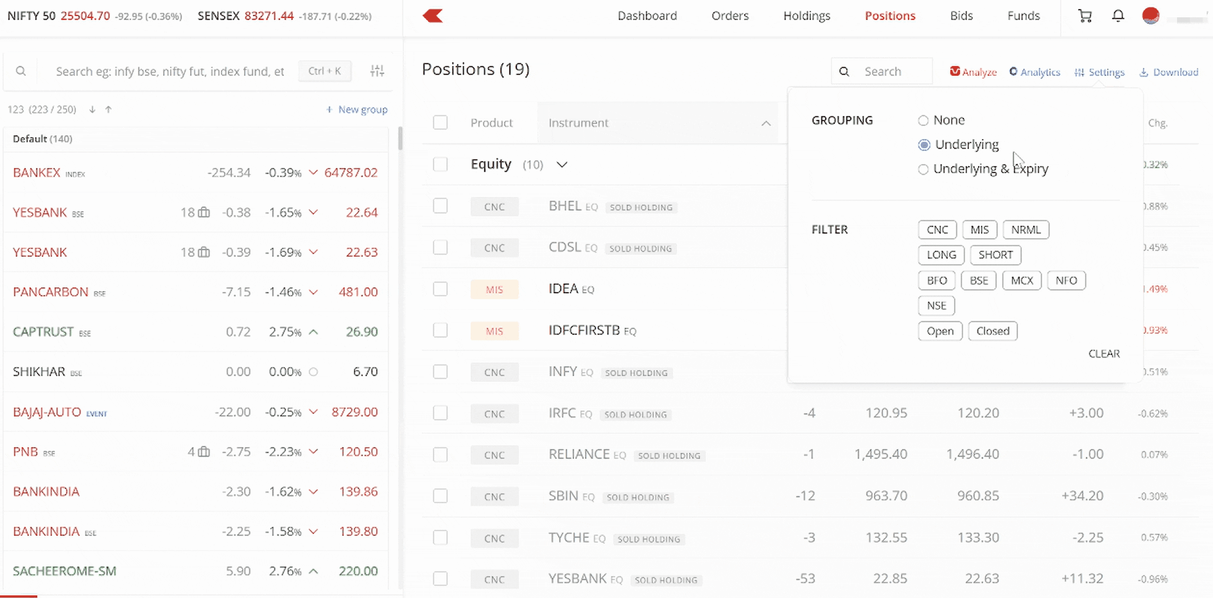Toggle Instrument column sort arrow
The width and height of the screenshot is (1213, 598).
pyautogui.click(x=765, y=123)
